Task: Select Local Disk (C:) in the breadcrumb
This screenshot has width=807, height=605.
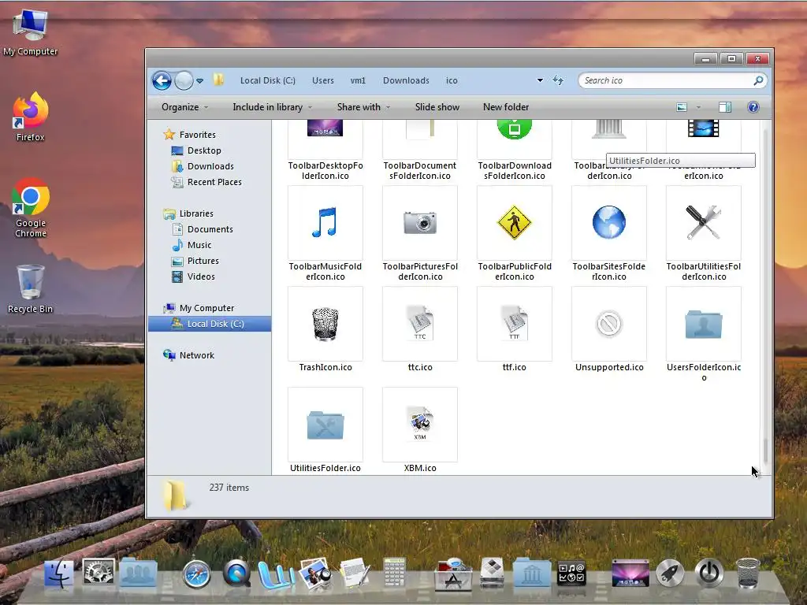Action: tap(268, 81)
